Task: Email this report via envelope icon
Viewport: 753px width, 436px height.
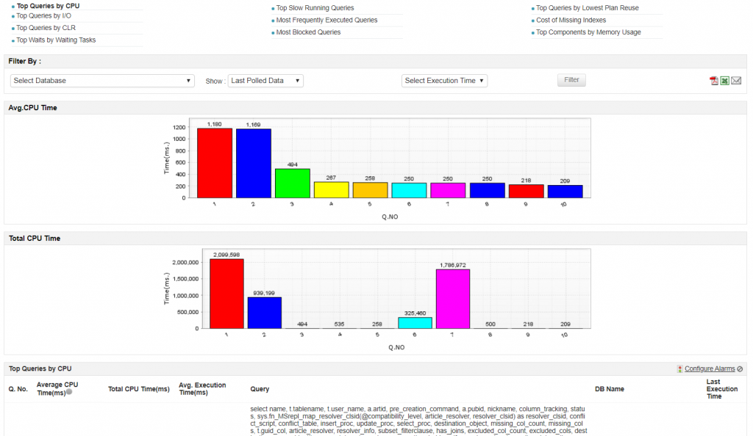Action: pos(736,81)
